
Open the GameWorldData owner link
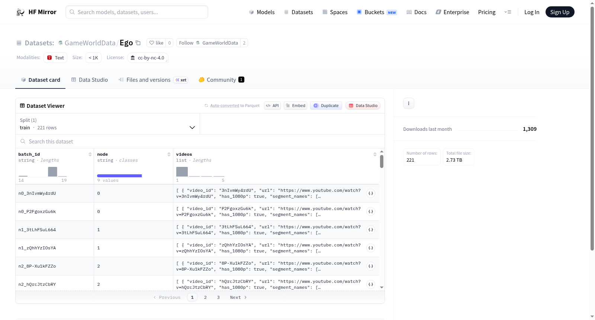click(90, 43)
